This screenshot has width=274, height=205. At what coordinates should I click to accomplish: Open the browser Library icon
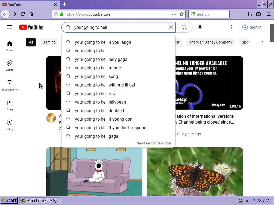point(250,14)
